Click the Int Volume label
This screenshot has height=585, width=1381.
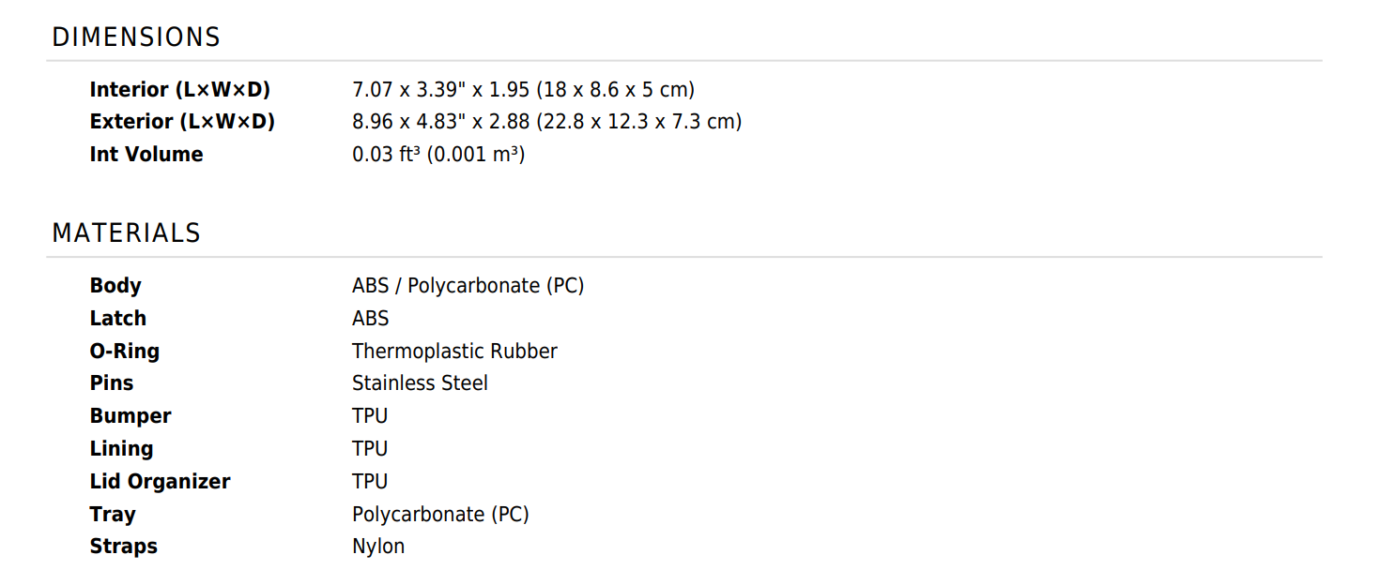pyautogui.click(x=146, y=155)
